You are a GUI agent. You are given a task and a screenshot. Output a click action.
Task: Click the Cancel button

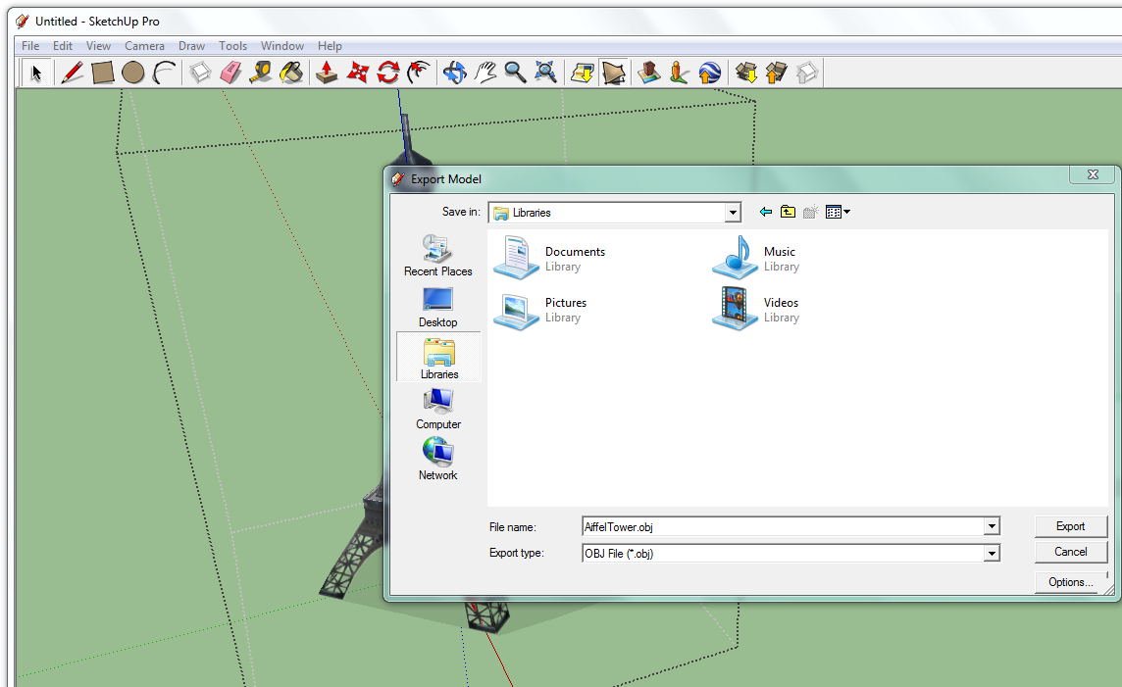(x=1070, y=552)
